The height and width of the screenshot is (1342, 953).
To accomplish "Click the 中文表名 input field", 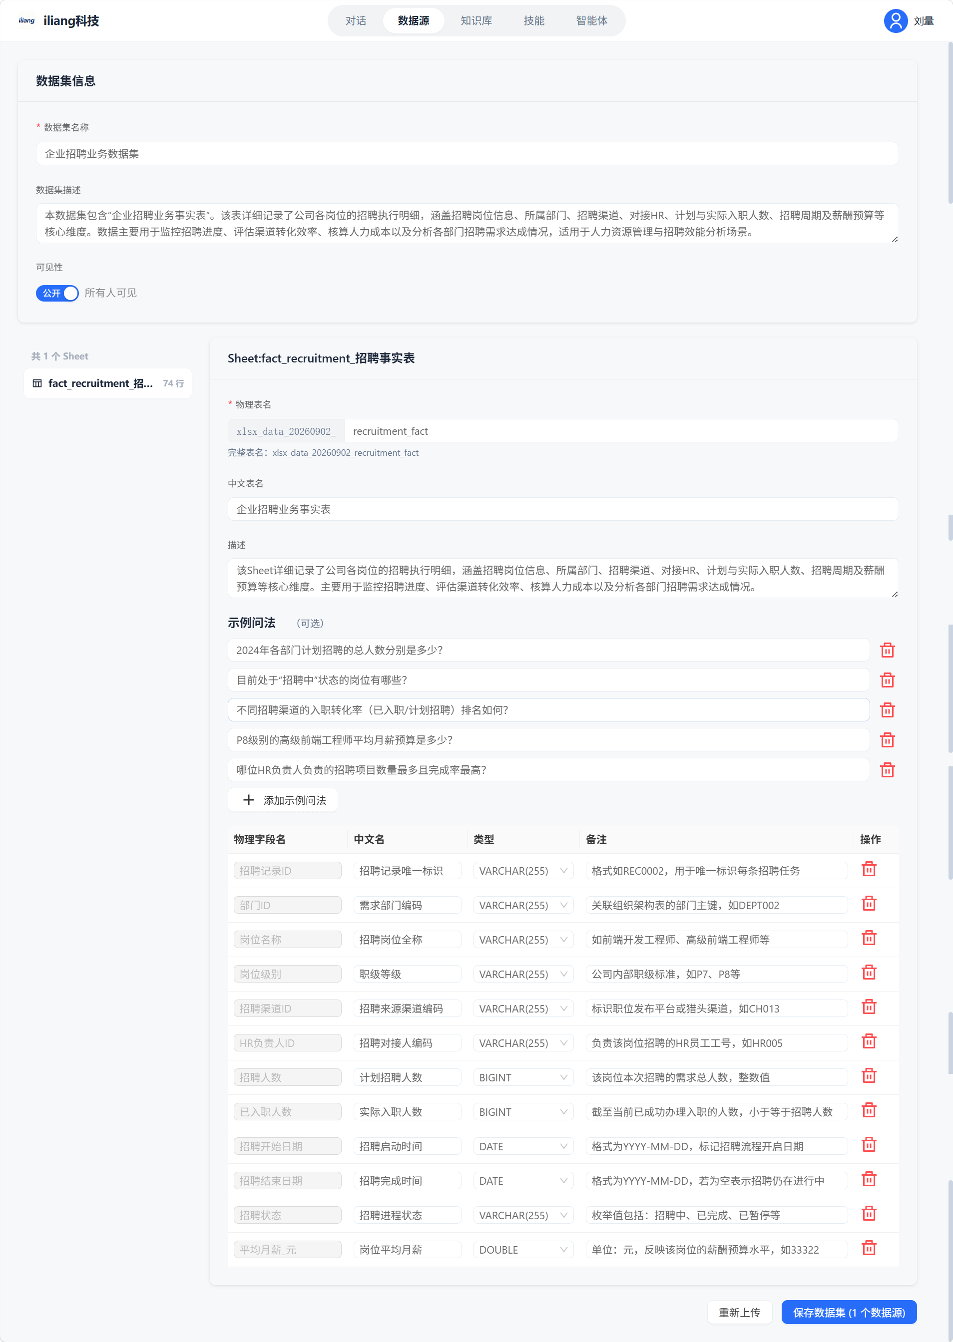I will pyautogui.click(x=563, y=509).
